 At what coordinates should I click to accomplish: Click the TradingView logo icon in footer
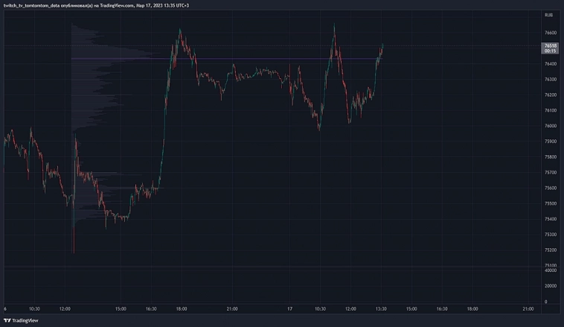click(x=7, y=321)
